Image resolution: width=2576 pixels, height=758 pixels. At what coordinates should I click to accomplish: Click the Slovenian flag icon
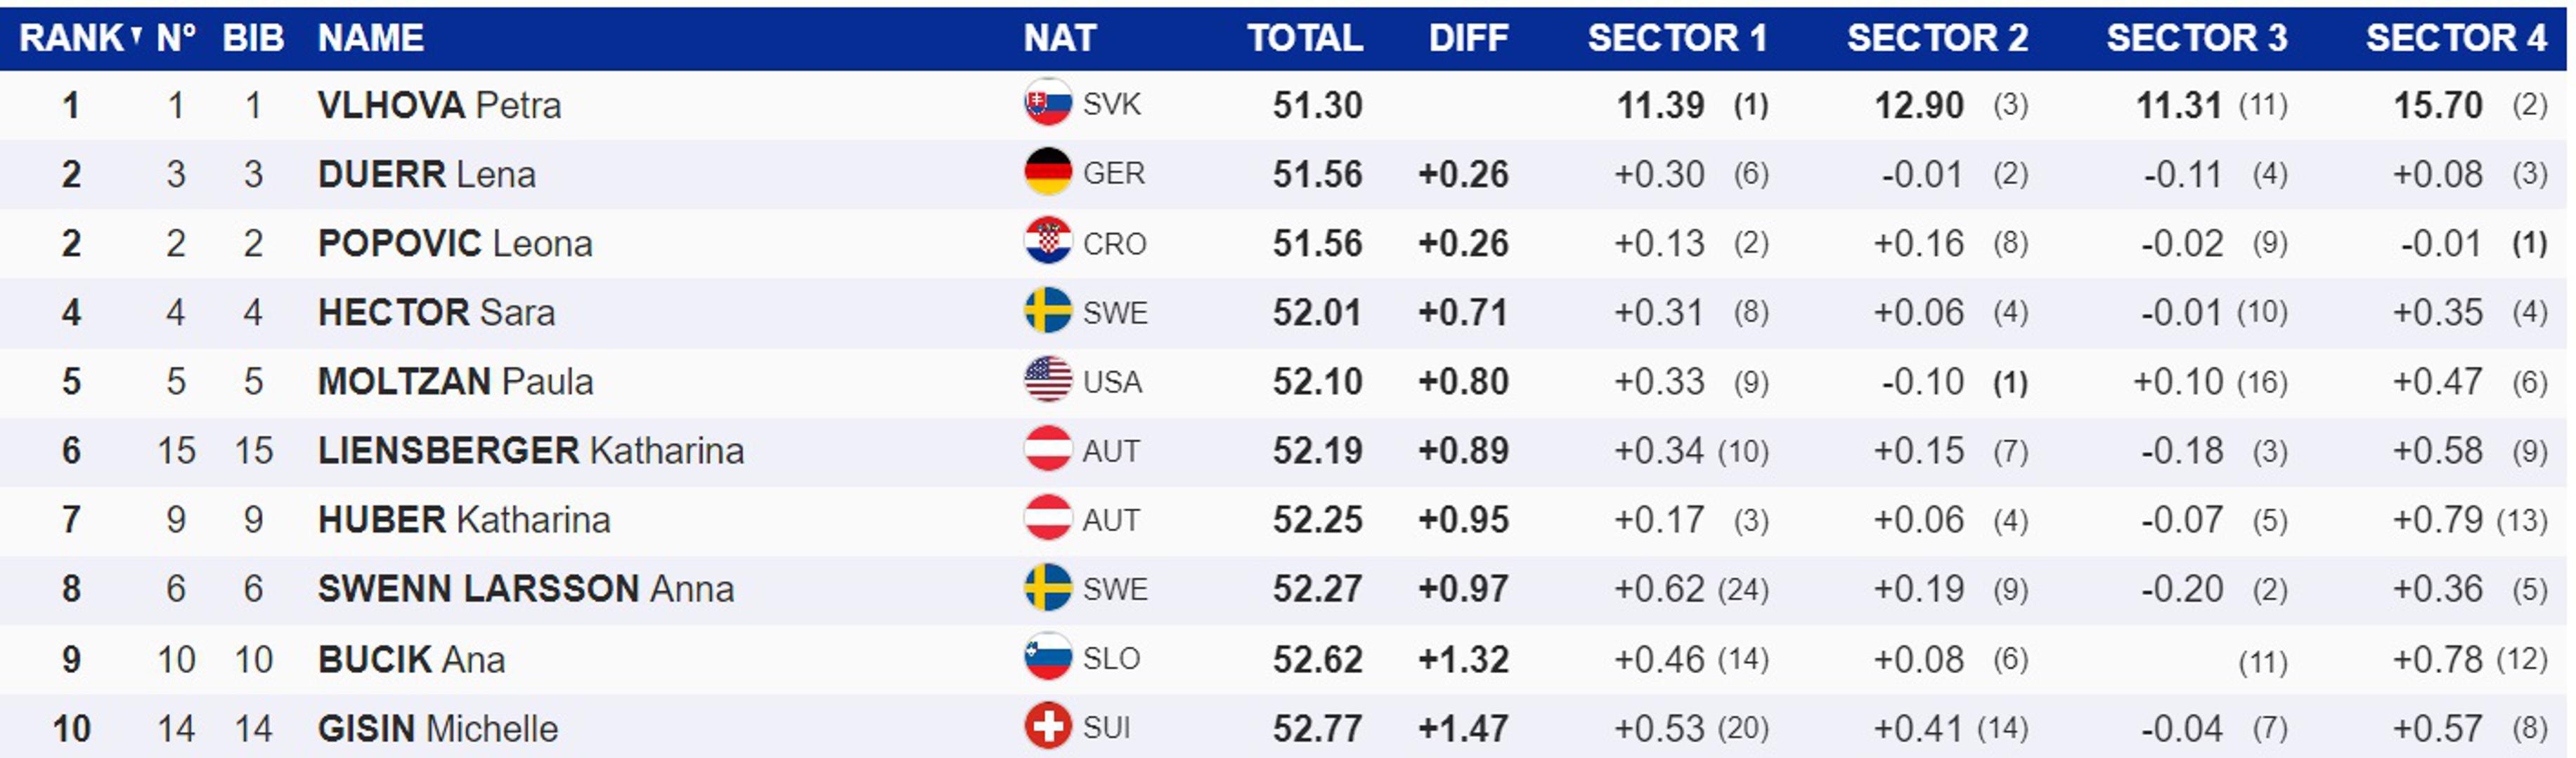pos(1047,658)
